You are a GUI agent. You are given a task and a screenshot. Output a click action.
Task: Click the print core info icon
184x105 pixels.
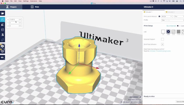(159, 16)
